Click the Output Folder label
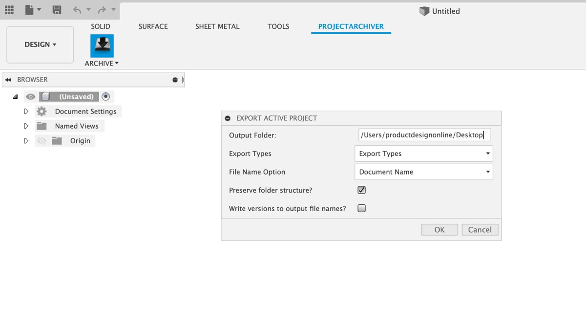 point(252,135)
